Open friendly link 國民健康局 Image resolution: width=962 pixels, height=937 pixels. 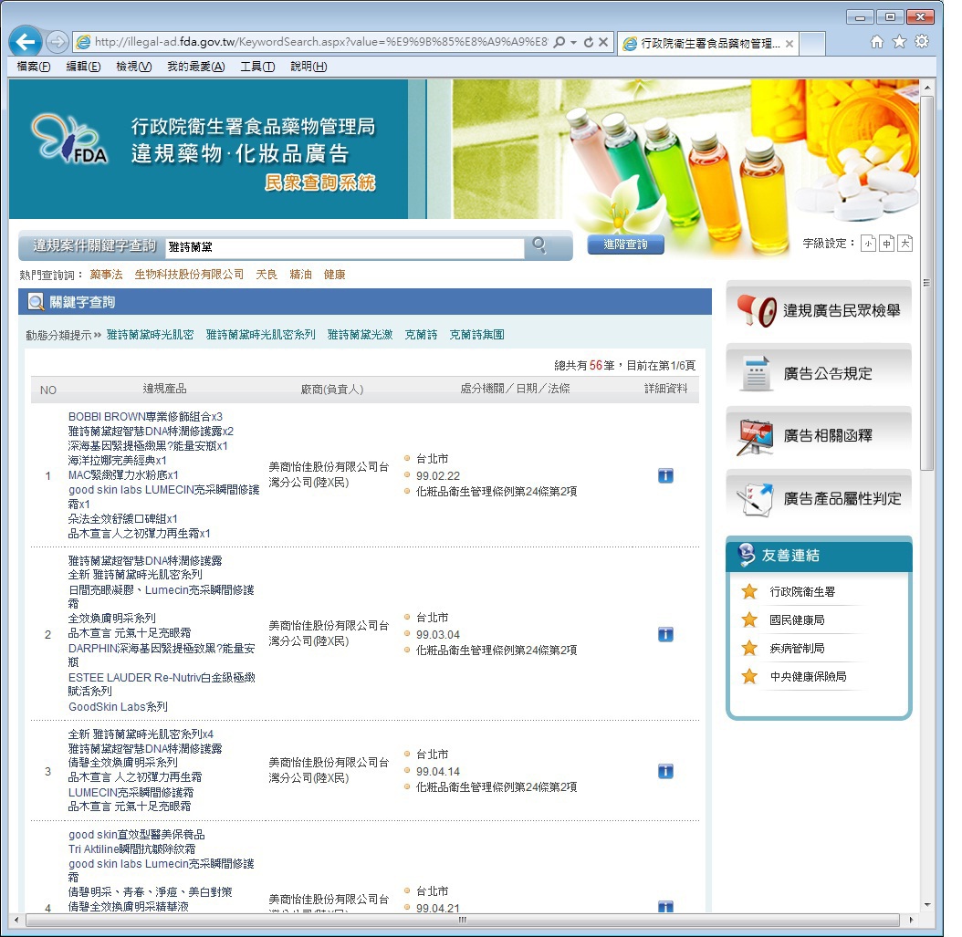(797, 620)
